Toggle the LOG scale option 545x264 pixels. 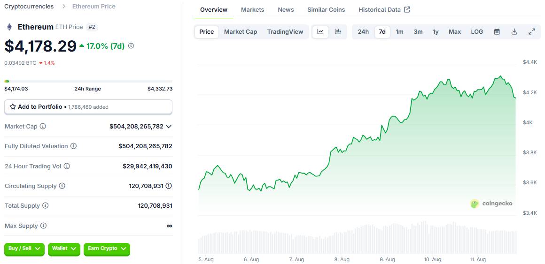point(477,32)
